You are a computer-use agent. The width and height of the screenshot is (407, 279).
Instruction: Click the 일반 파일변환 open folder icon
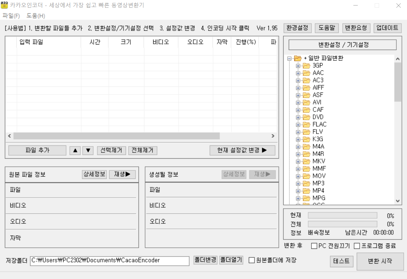pyautogui.click(x=298, y=58)
